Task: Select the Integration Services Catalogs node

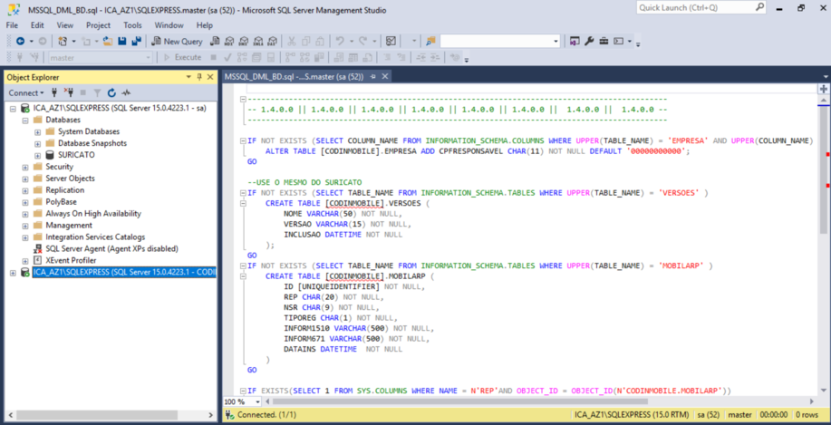Action: (95, 237)
